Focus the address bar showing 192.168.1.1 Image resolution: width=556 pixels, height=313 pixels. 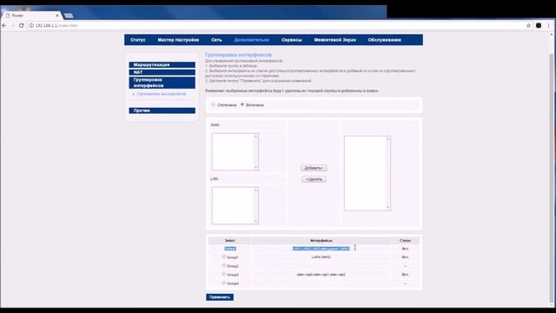click(x=276, y=25)
